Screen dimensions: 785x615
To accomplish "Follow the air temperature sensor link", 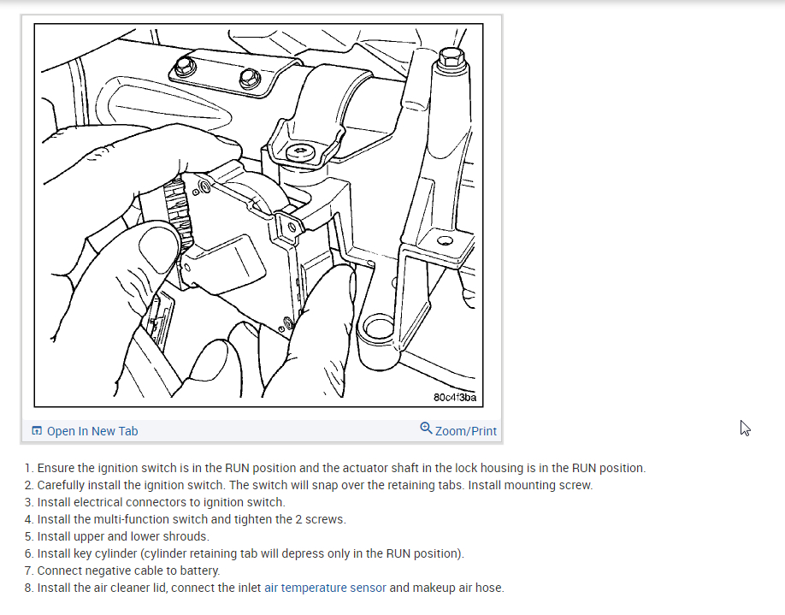I will (x=325, y=588).
